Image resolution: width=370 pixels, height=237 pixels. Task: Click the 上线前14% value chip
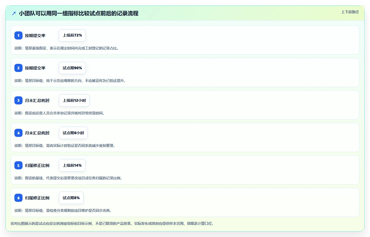(x=72, y=165)
